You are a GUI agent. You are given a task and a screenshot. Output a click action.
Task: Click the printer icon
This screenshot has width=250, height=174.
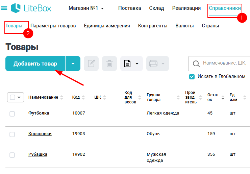click(x=153, y=64)
